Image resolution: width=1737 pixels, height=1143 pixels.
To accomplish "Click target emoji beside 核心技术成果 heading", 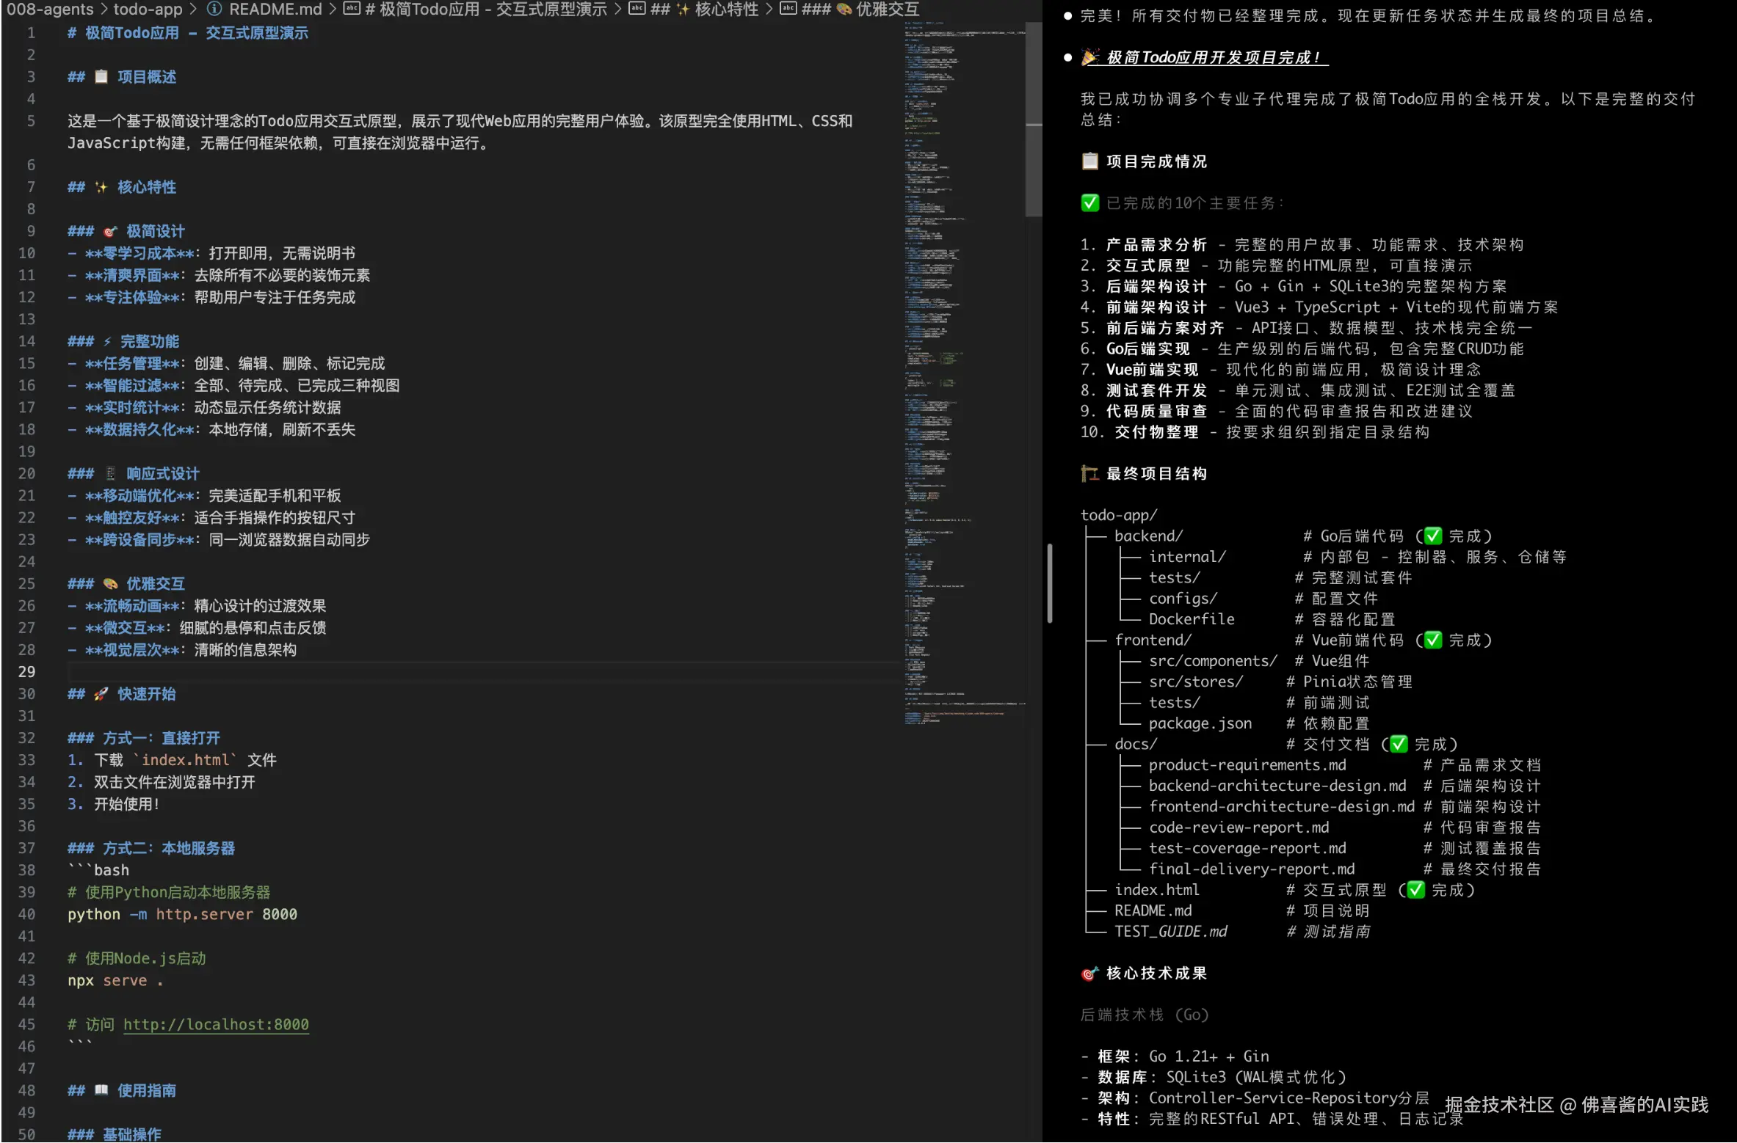I will click(x=1089, y=974).
